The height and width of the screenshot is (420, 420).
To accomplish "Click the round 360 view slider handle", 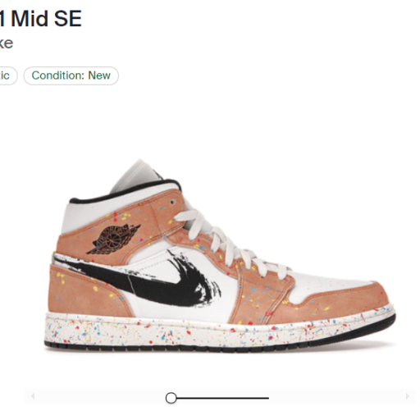I will coord(171,398).
